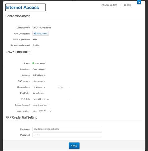Image resolution: width=148 pixels, height=151 pixels.
Task: Focus the Username input field
Action: click(x=67, y=129)
